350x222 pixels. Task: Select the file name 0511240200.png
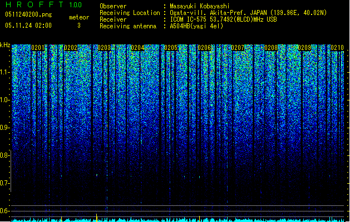point(28,14)
